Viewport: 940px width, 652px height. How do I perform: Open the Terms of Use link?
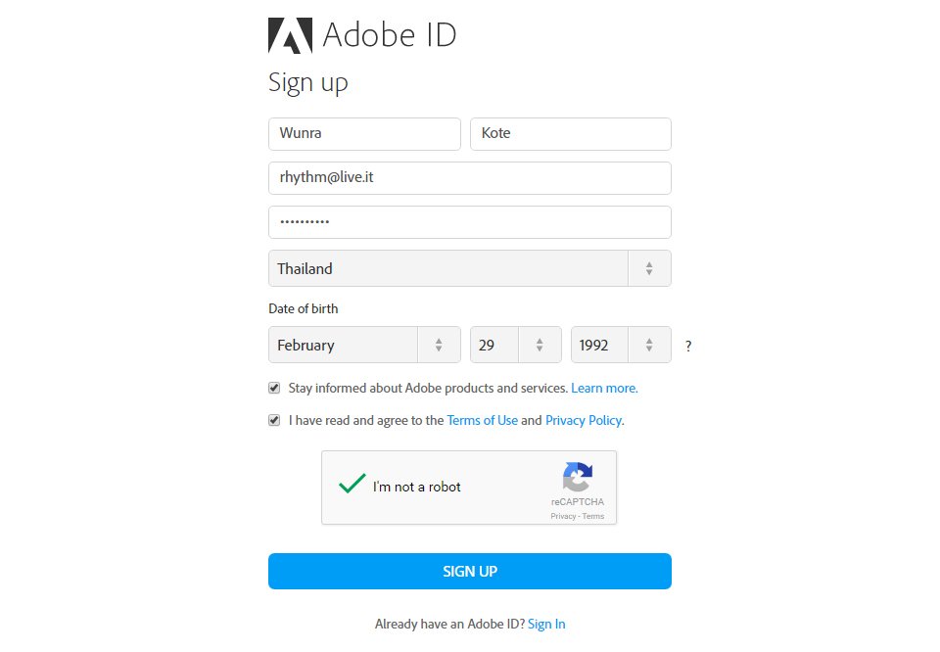click(482, 420)
